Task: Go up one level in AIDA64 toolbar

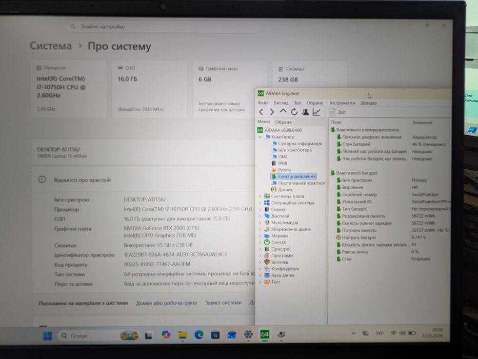Action: [x=283, y=112]
